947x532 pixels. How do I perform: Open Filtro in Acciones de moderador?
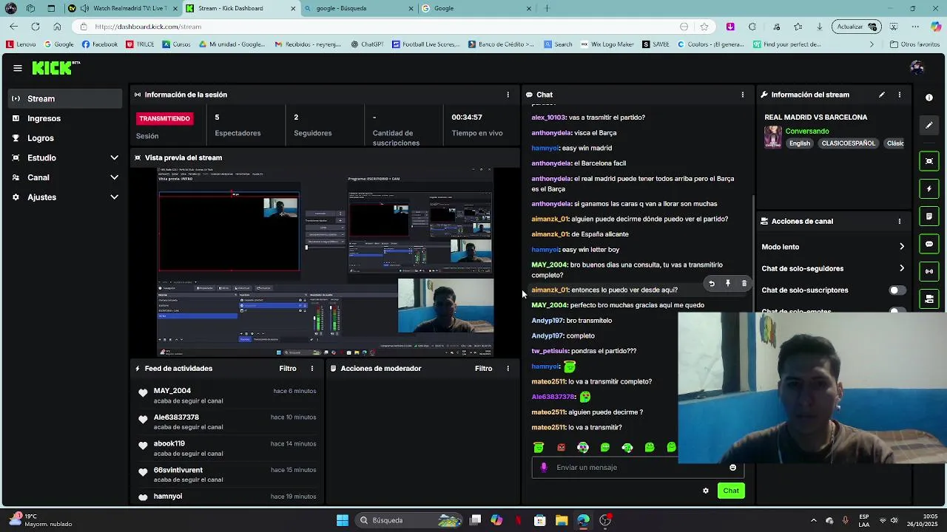click(x=483, y=368)
